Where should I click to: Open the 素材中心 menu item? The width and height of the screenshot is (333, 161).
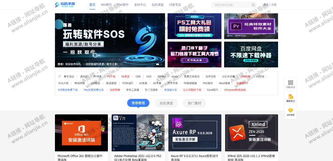pyautogui.click(x=140, y=5)
